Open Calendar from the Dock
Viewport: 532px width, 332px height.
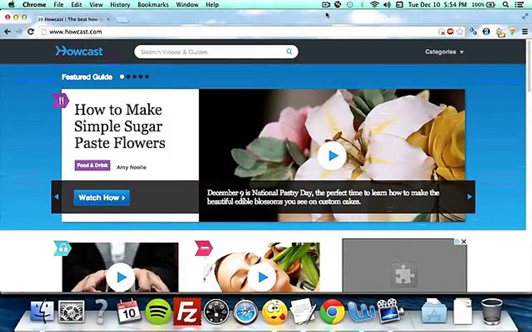coord(129,311)
